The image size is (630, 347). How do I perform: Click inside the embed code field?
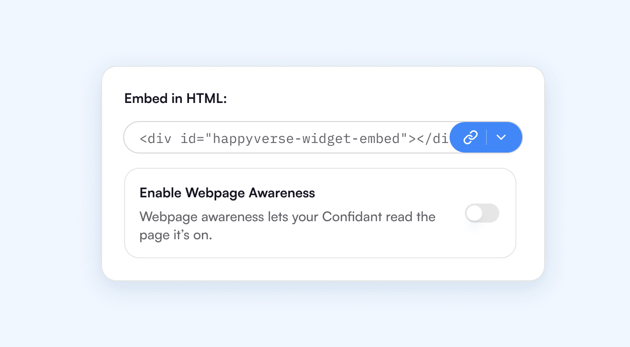[x=286, y=138]
